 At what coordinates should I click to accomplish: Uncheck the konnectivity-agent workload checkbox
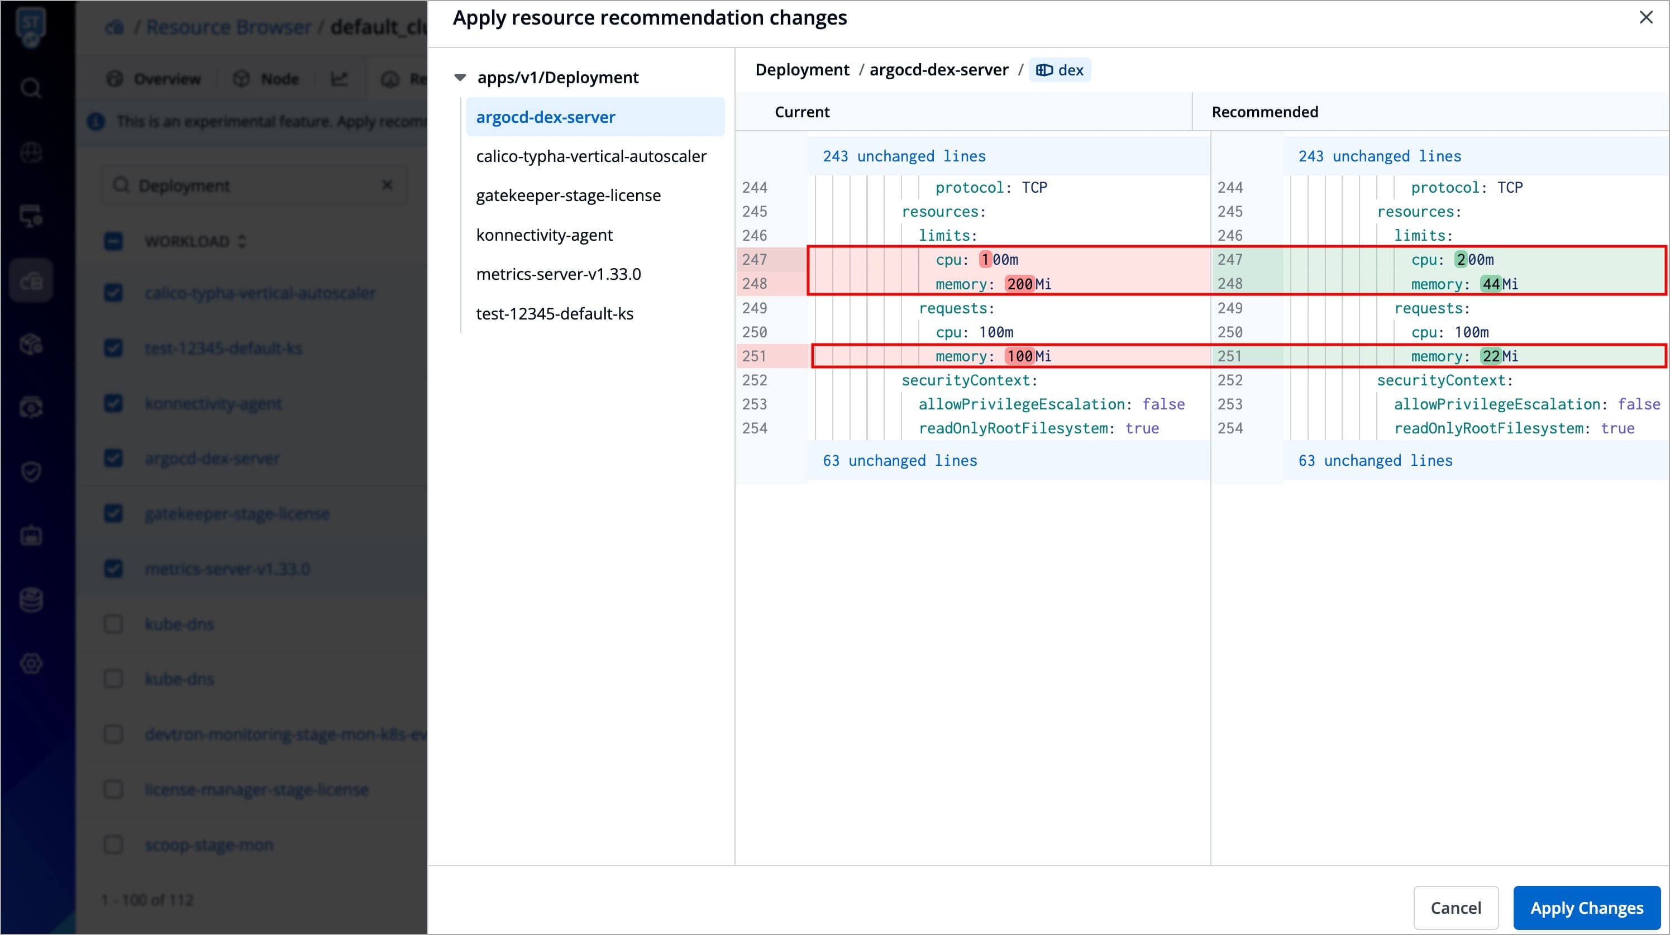coord(113,403)
